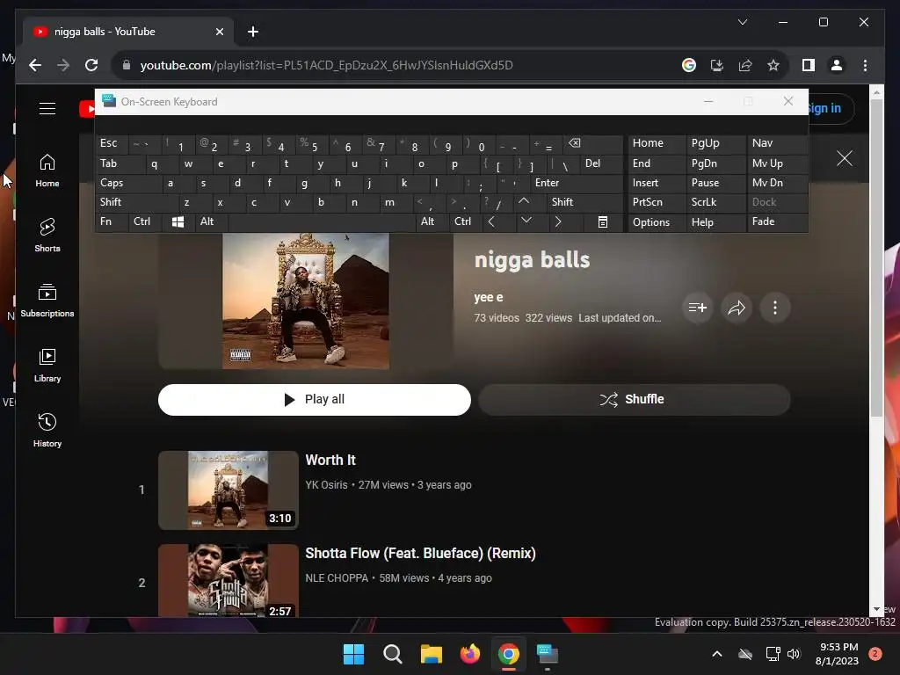Go to YouTube Home in sidebar
This screenshot has width=900, height=675.
tap(47, 171)
